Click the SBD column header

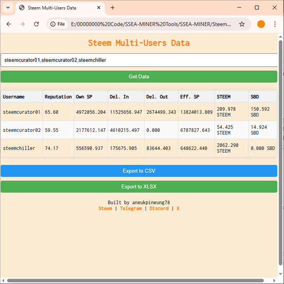pyautogui.click(x=263, y=97)
